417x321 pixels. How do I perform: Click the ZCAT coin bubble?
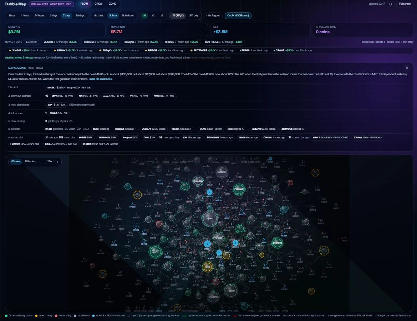pos(155,251)
